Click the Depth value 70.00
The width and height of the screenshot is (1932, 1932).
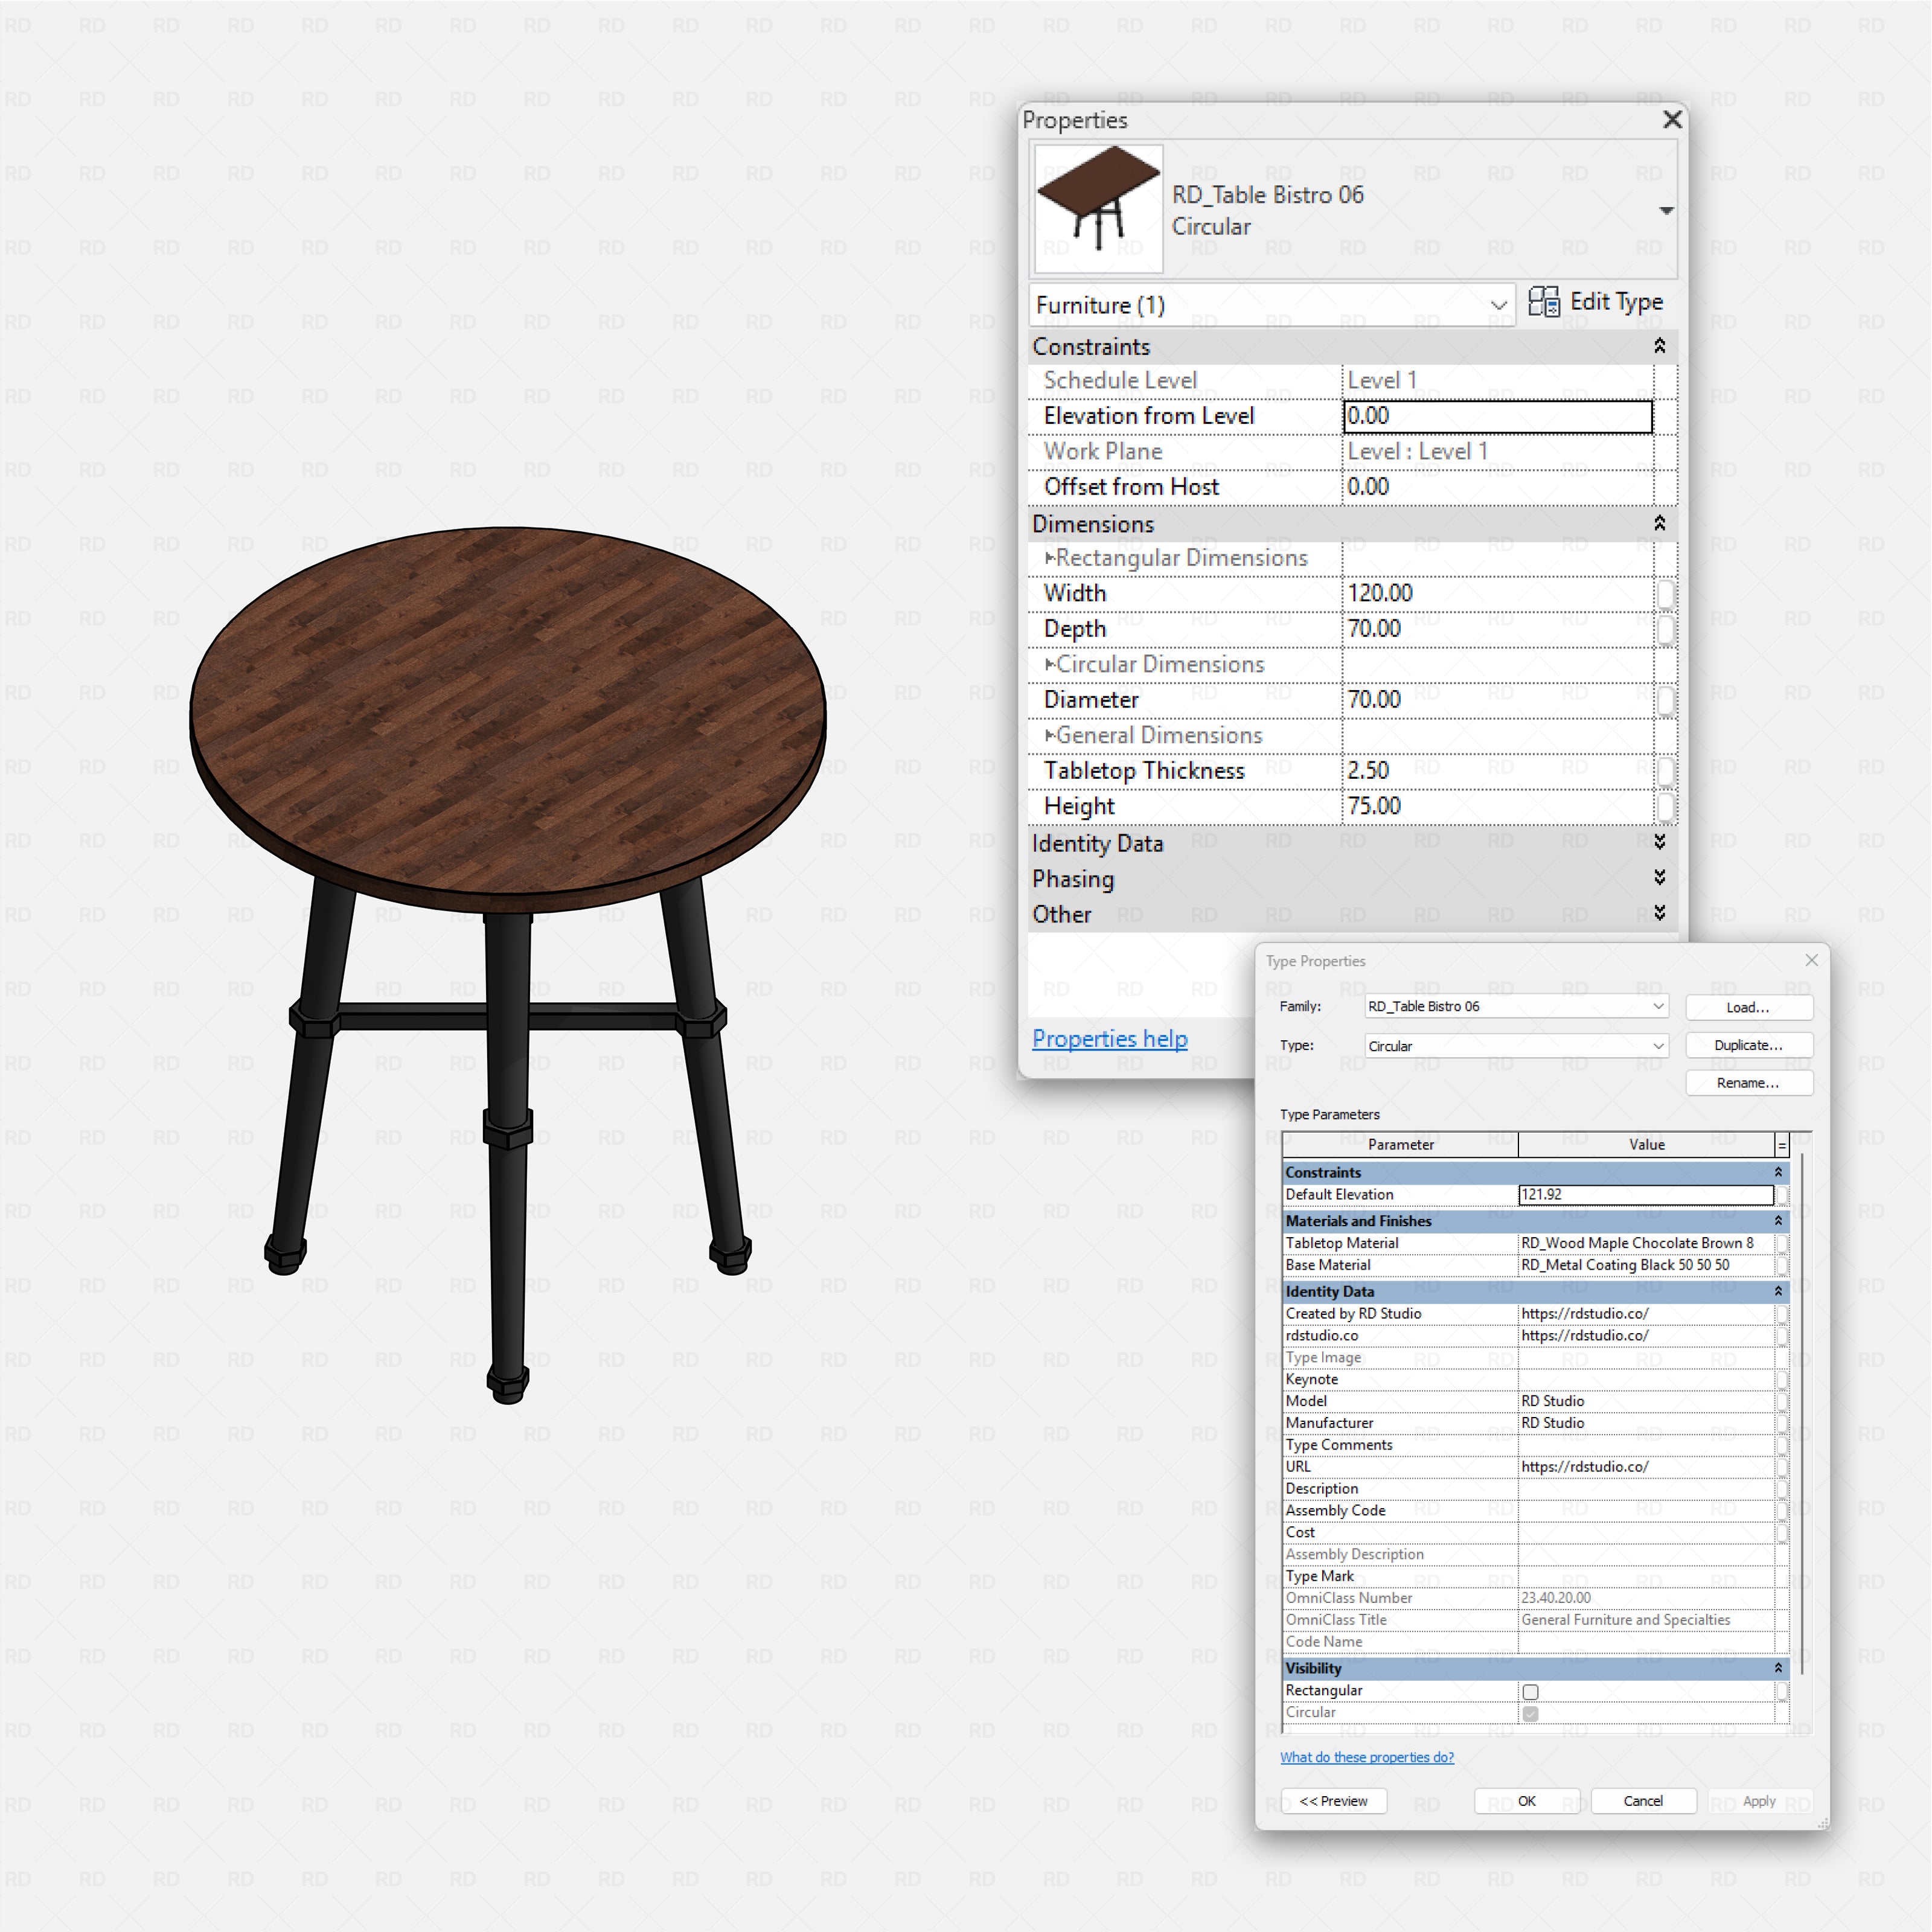pos(1497,629)
